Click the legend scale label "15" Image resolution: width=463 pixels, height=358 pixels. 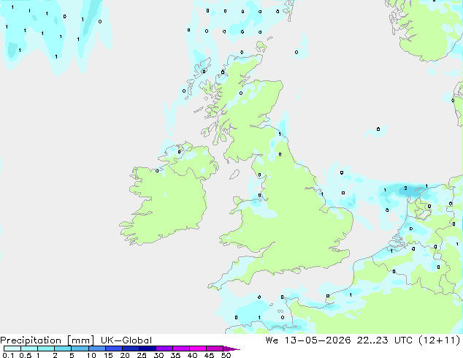click(108, 355)
